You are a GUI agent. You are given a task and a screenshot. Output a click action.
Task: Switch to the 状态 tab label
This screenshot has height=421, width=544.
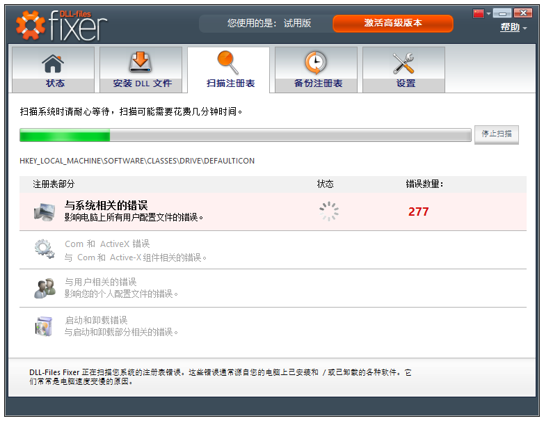pyautogui.click(x=55, y=84)
